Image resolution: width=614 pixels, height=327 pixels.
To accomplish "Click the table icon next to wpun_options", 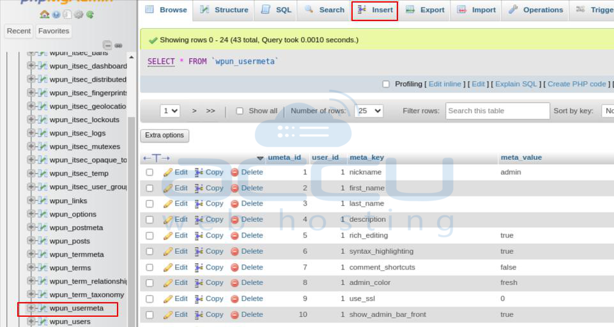I will coord(43,214).
